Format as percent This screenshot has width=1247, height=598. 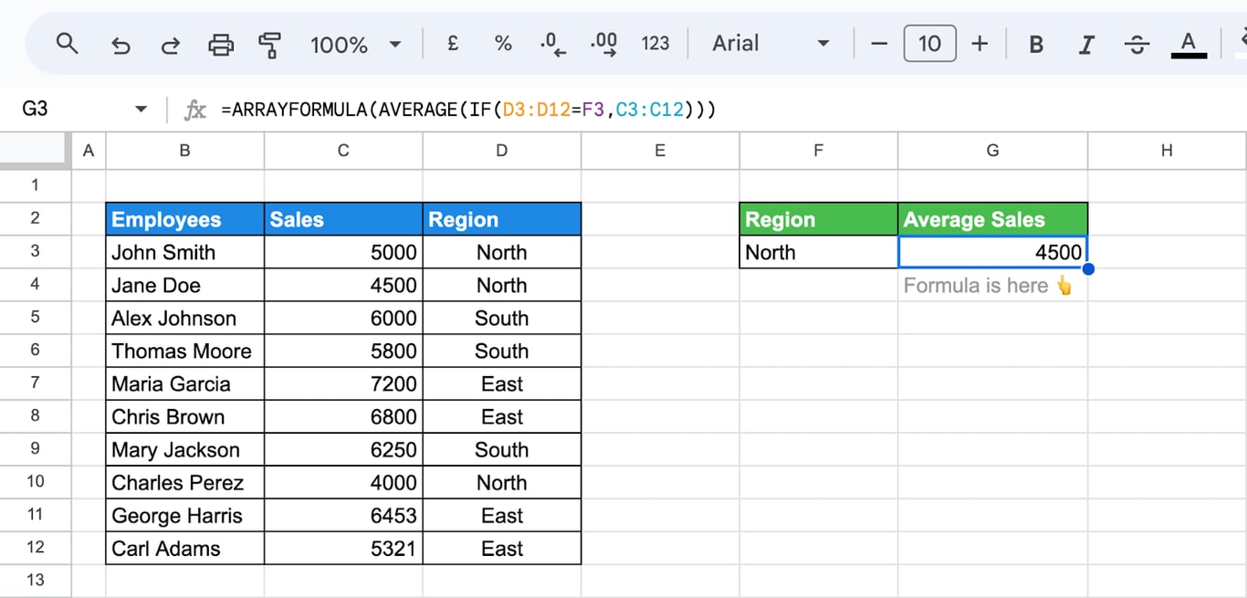pos(503,43)
